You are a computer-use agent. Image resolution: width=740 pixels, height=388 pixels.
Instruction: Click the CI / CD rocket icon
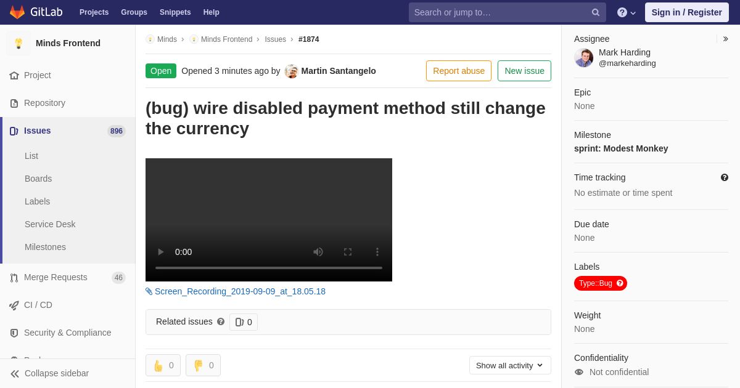pyautogui.click(x=14, y=305)
